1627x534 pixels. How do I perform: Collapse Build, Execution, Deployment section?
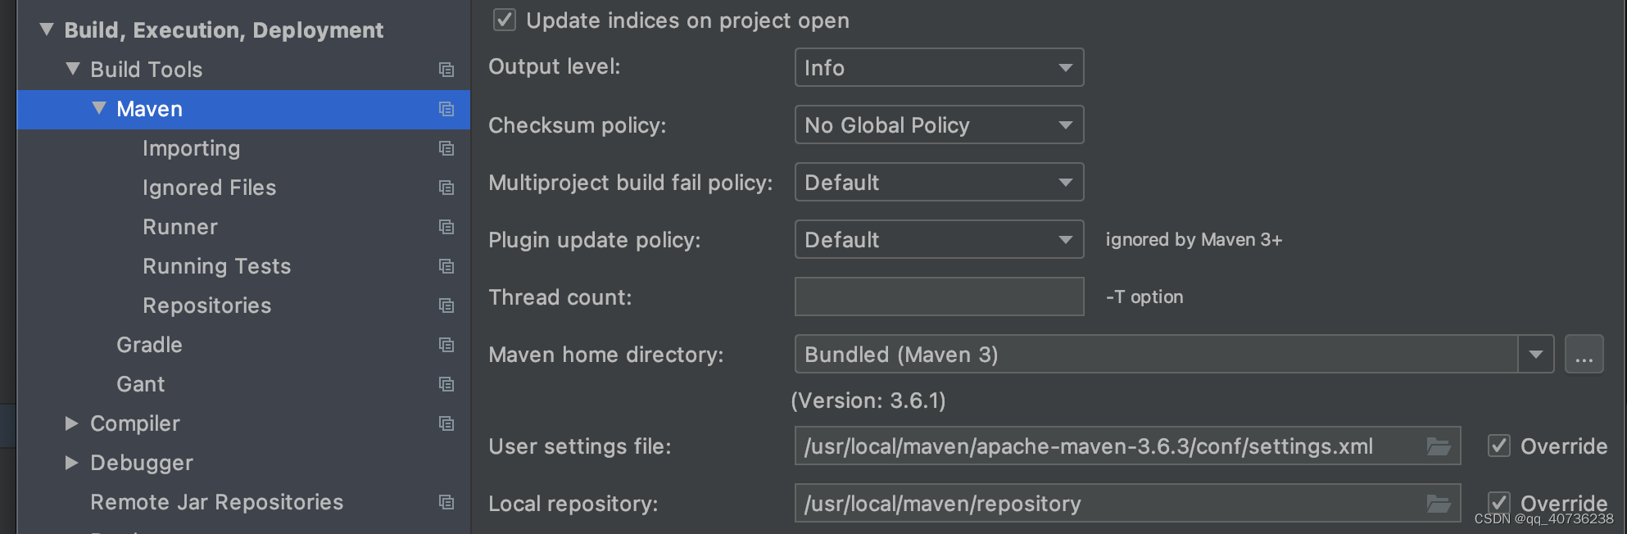pos(47,29)
